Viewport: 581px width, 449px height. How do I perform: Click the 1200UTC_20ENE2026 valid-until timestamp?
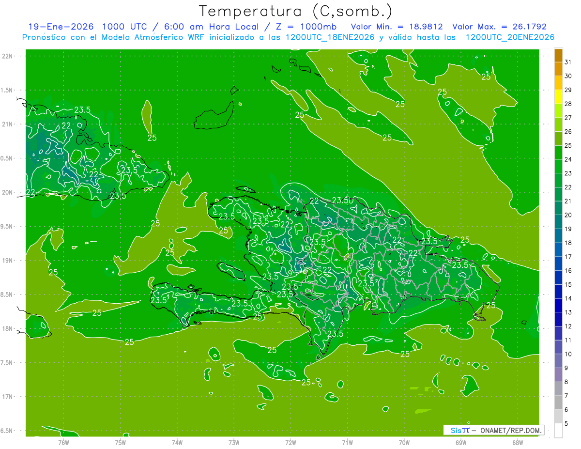(510, 37)
